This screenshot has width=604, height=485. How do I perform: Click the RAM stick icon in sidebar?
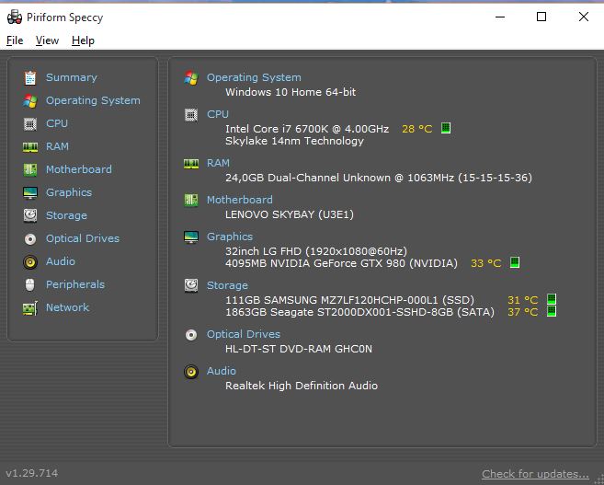(30, 147)
